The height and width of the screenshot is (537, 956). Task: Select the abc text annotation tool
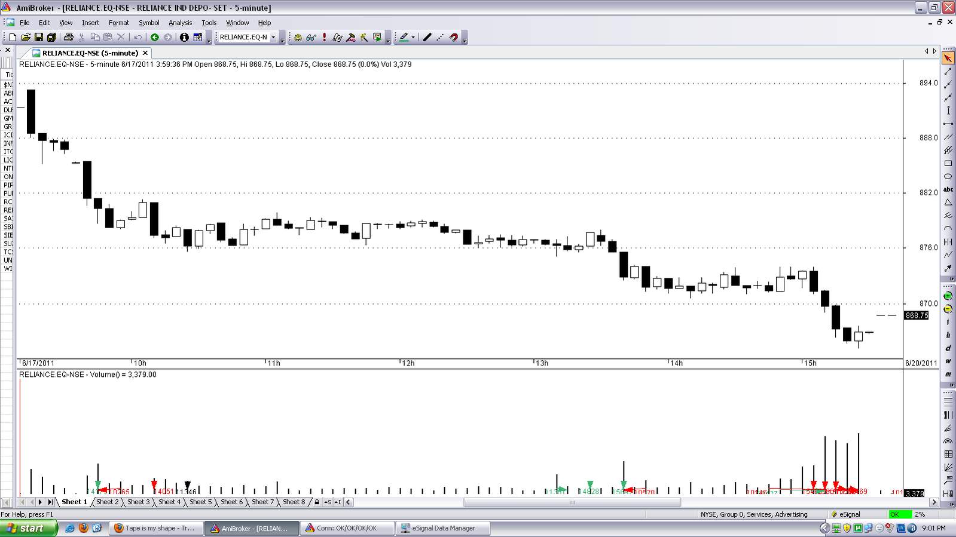(948, 189)
